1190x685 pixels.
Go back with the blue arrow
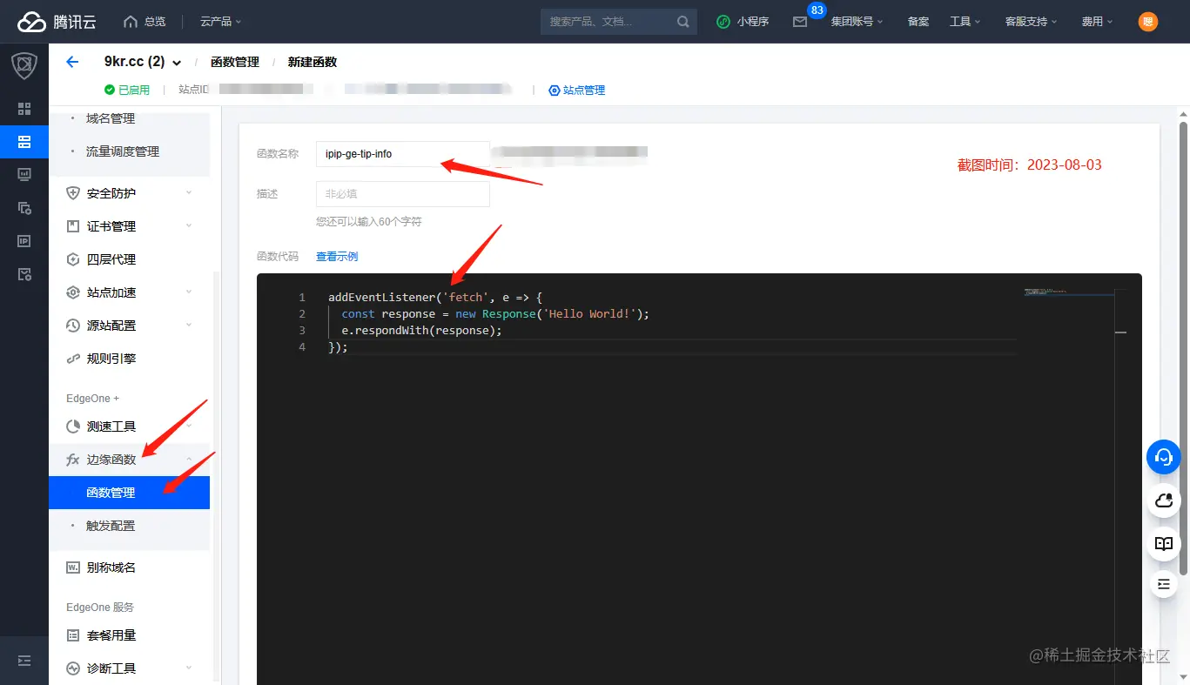[x=72, y=62]
